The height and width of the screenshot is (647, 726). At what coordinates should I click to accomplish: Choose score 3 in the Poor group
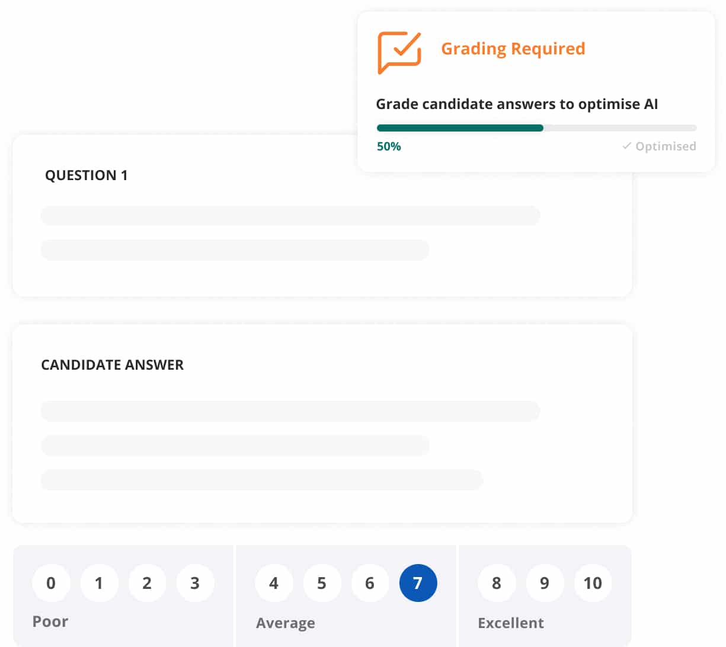point(195,583)
